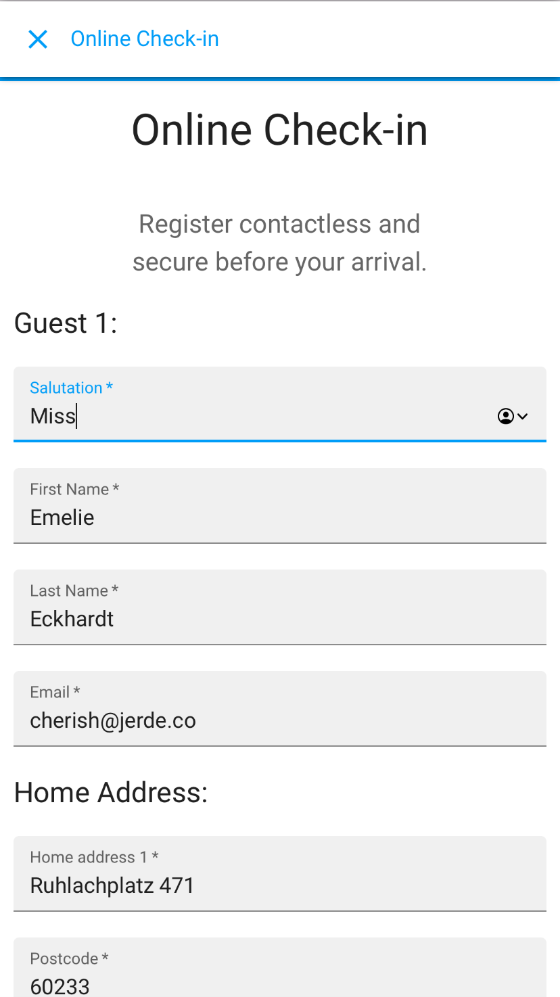Viewport: 560px width, 997px height.
Task: Focus the Home address 1 input field
Action: coord(279,885)
